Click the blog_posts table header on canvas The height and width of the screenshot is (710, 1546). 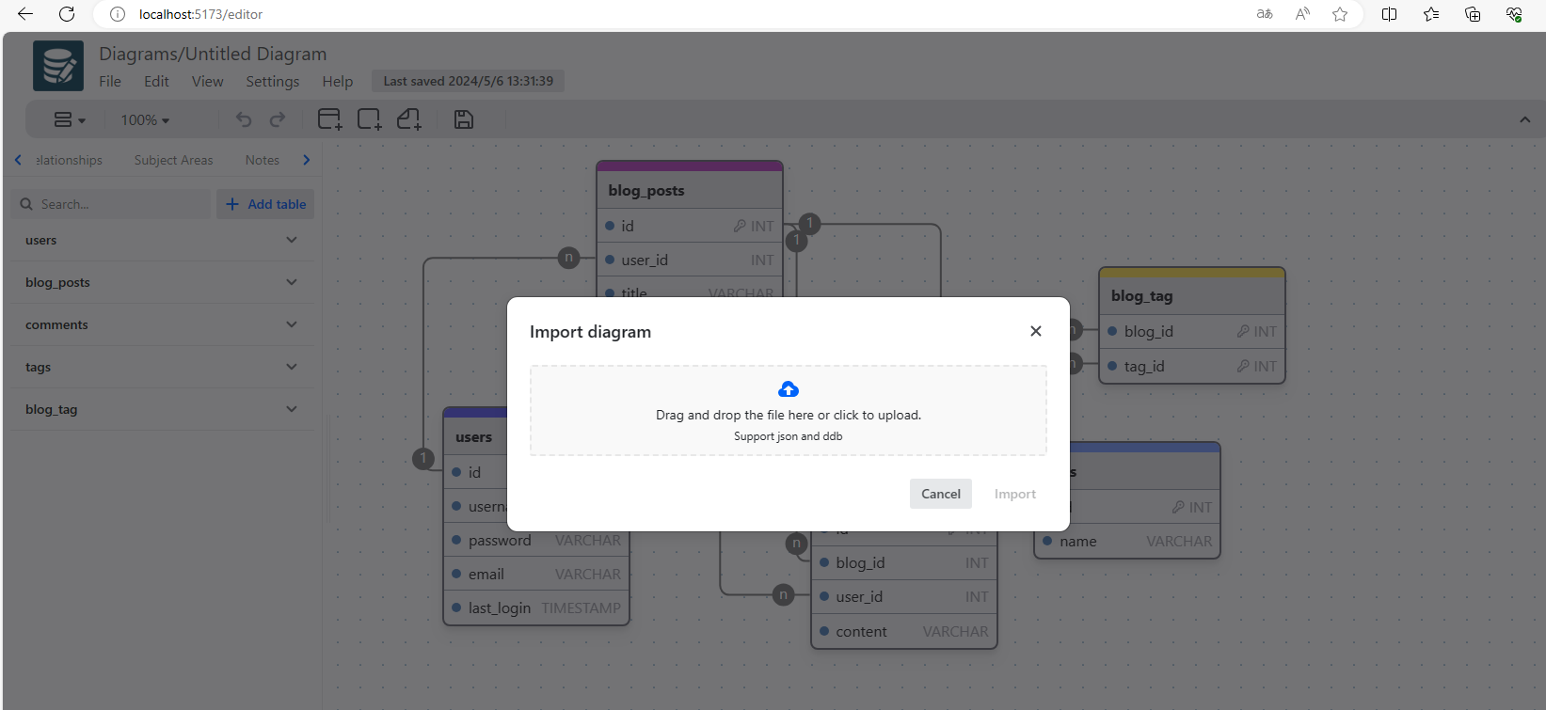(x=690, y=190)
